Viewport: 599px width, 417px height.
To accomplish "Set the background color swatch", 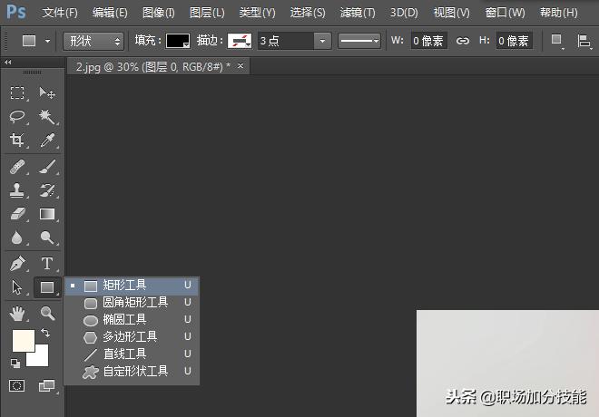I will pyautogui.click(x=40, y=358).
